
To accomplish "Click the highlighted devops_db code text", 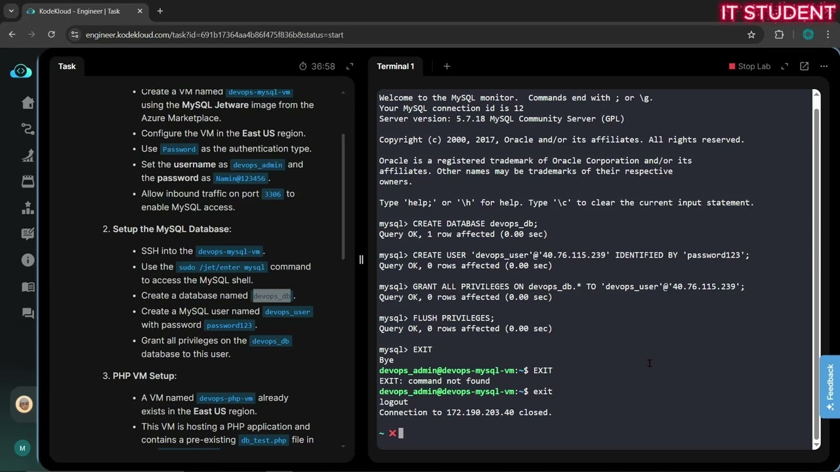I will pyautogui.click(x=271, y=296).
